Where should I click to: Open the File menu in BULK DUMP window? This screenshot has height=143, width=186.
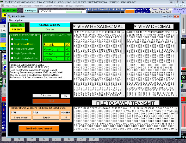coord(11,21)
